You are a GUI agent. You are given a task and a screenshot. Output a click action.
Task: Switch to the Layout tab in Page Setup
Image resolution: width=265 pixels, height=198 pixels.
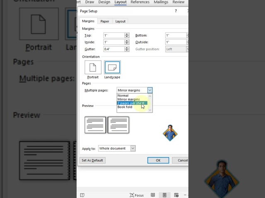click(120, 21)
